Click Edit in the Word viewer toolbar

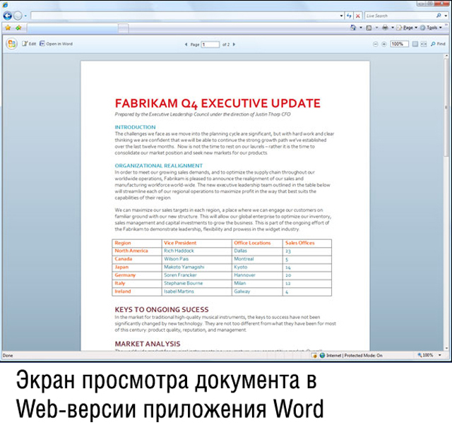click(x=29, y=44)
